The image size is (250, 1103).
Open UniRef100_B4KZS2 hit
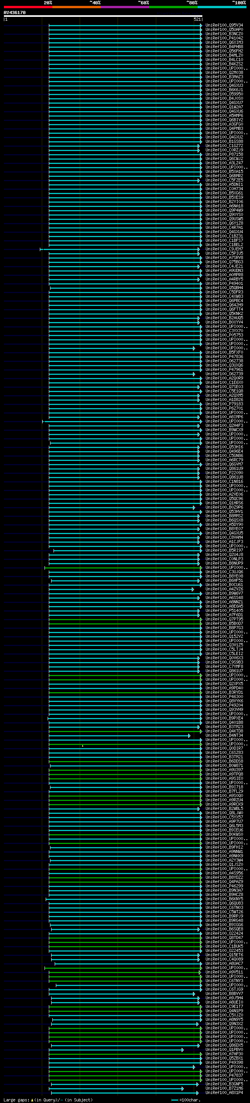[x=224, y=64]
